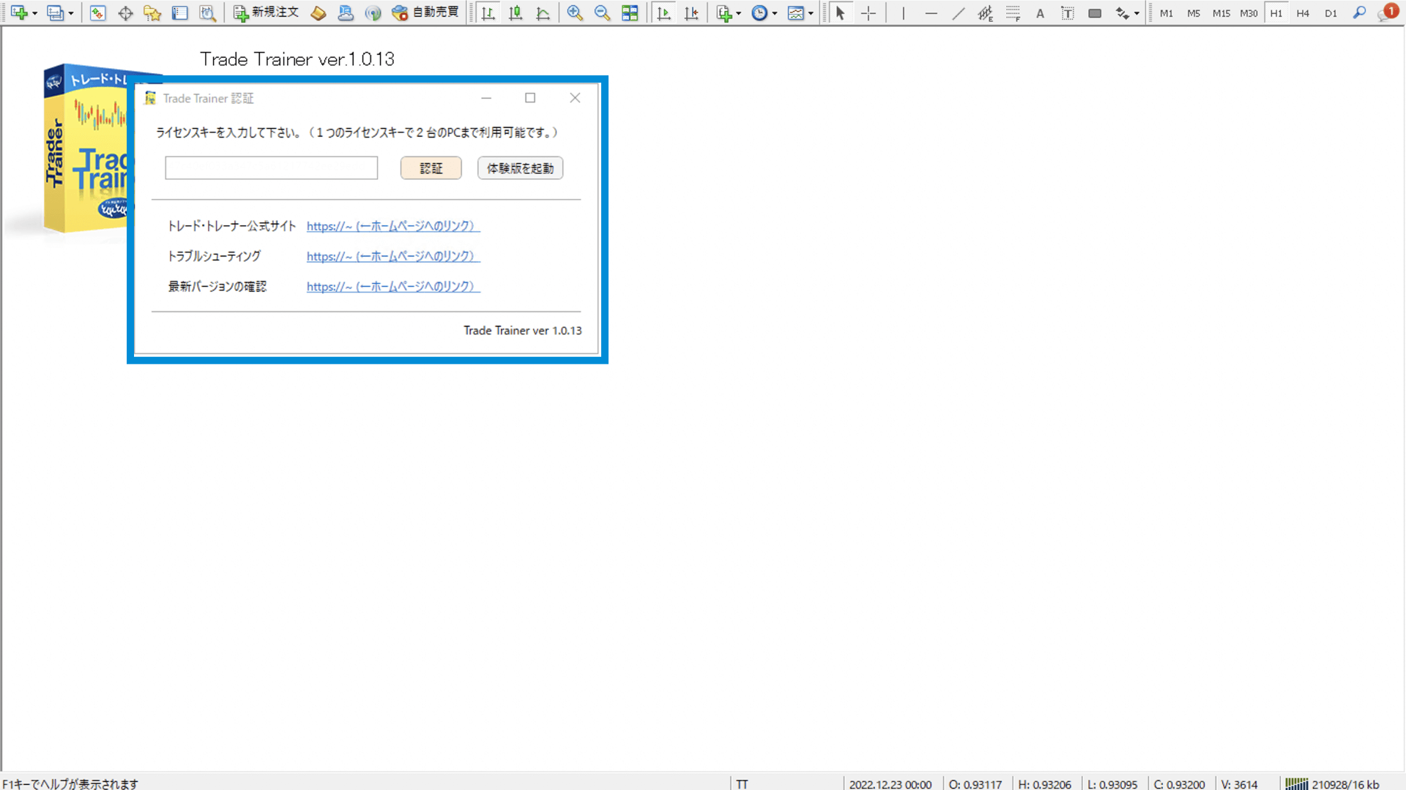Select the text label tool
The image size is (1406, 790).
(1068, 13)
